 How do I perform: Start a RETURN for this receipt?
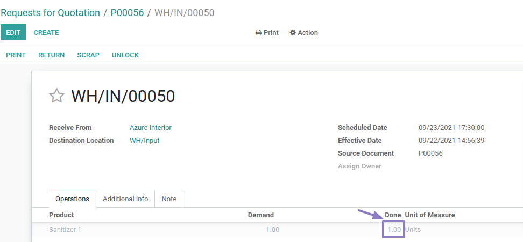[51, 55]
